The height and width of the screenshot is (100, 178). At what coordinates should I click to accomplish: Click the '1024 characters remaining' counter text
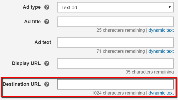coord(118,93)
